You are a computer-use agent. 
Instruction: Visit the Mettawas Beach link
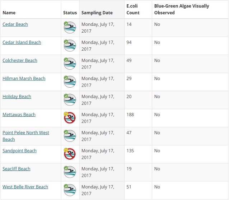(19, 115)
